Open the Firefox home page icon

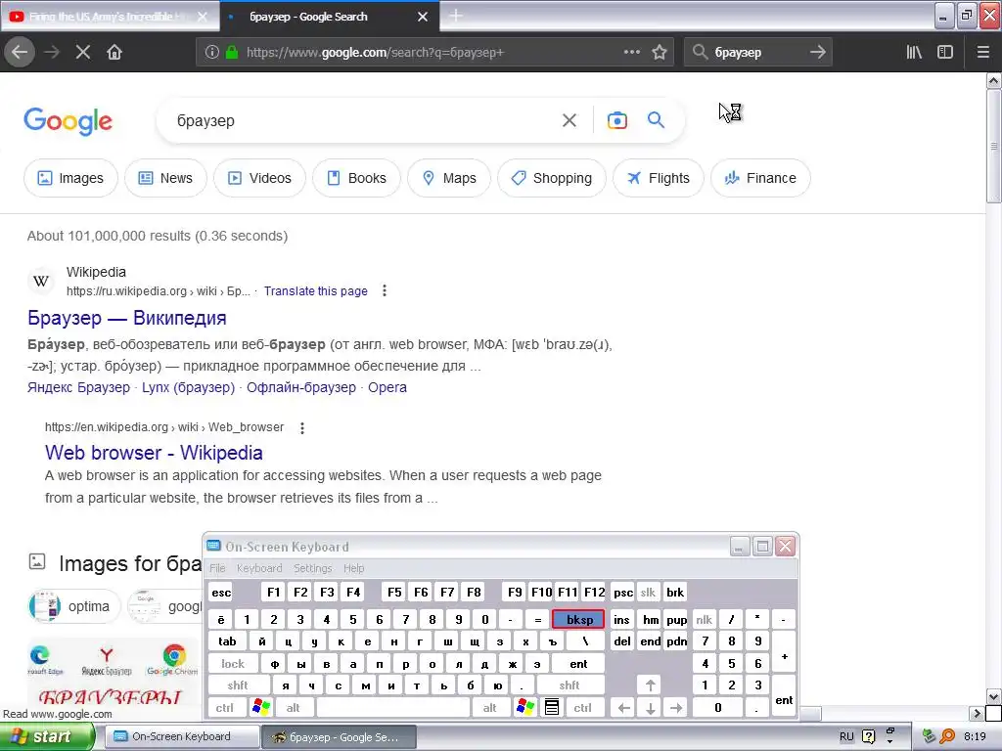pyautogui.click(x=114, y=53)
